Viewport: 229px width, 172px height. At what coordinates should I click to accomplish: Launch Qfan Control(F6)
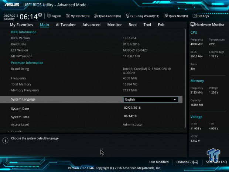point(107,16)
